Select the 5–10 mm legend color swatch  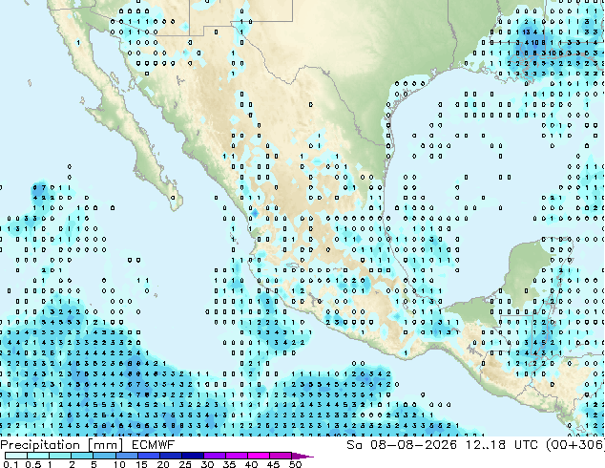coord(105,456)
